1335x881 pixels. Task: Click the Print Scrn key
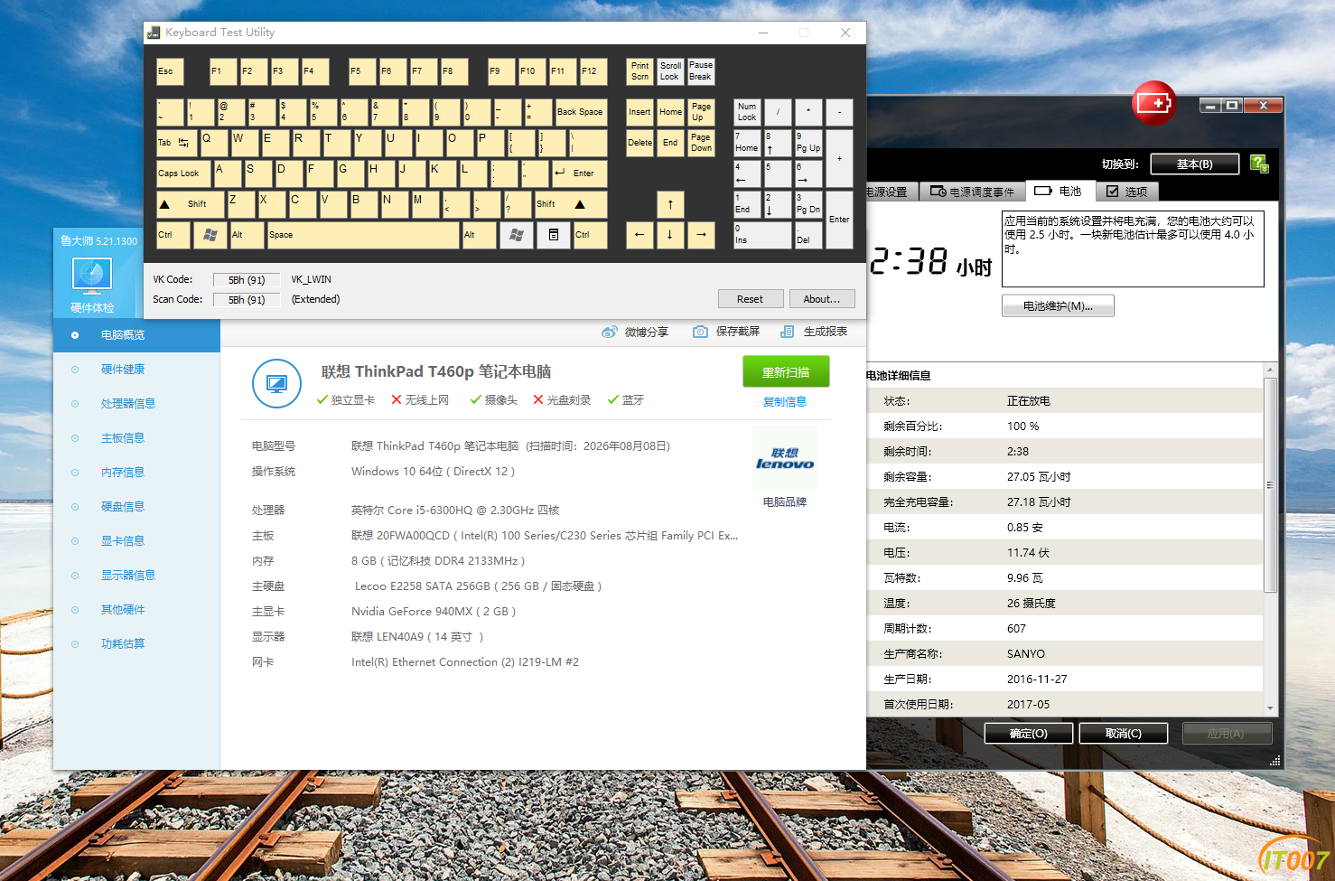click(639, 71)
